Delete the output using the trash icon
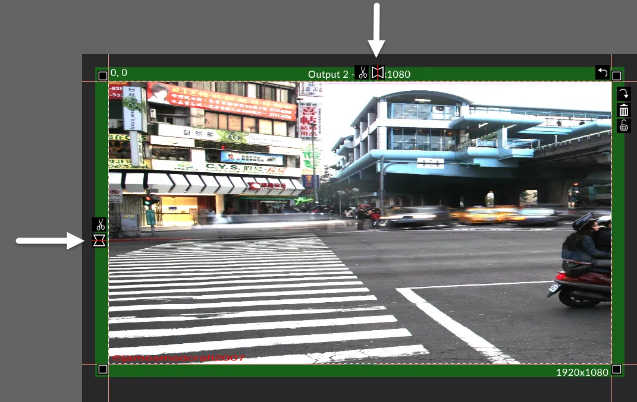Screen dimensions: 637x402 (623, 110)
